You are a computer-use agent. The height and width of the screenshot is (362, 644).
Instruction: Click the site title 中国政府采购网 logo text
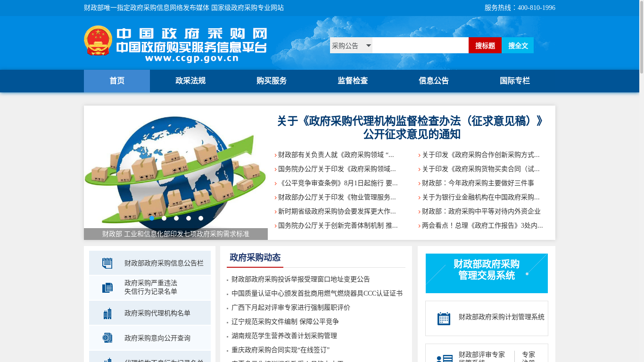[x=192, y=33]
